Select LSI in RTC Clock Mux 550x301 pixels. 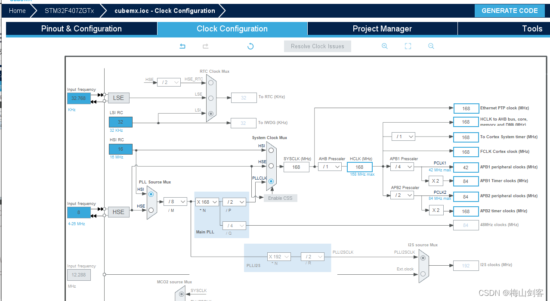coord(211,114)
